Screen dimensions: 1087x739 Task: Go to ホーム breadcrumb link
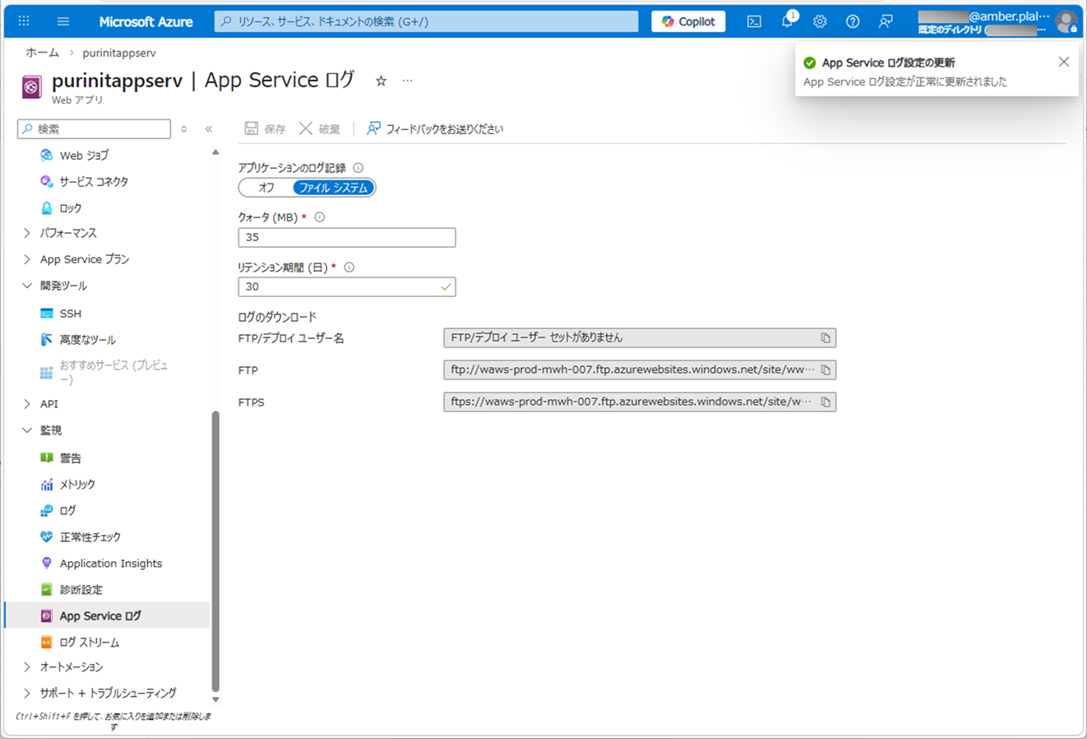tap(42, 53)
